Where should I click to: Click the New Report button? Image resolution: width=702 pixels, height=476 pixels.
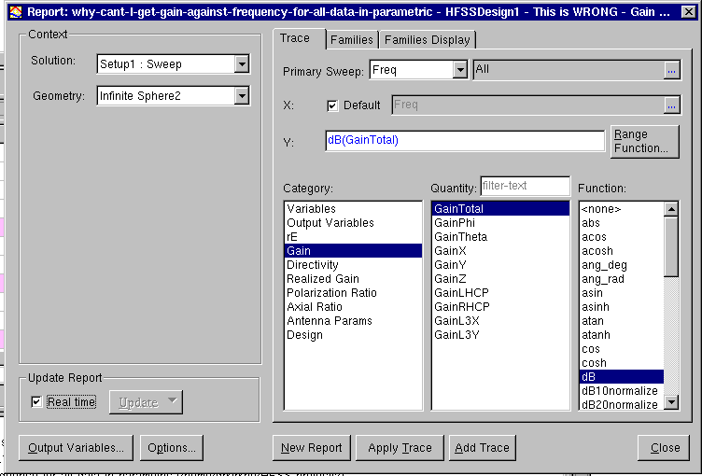(x=312, y=448)
